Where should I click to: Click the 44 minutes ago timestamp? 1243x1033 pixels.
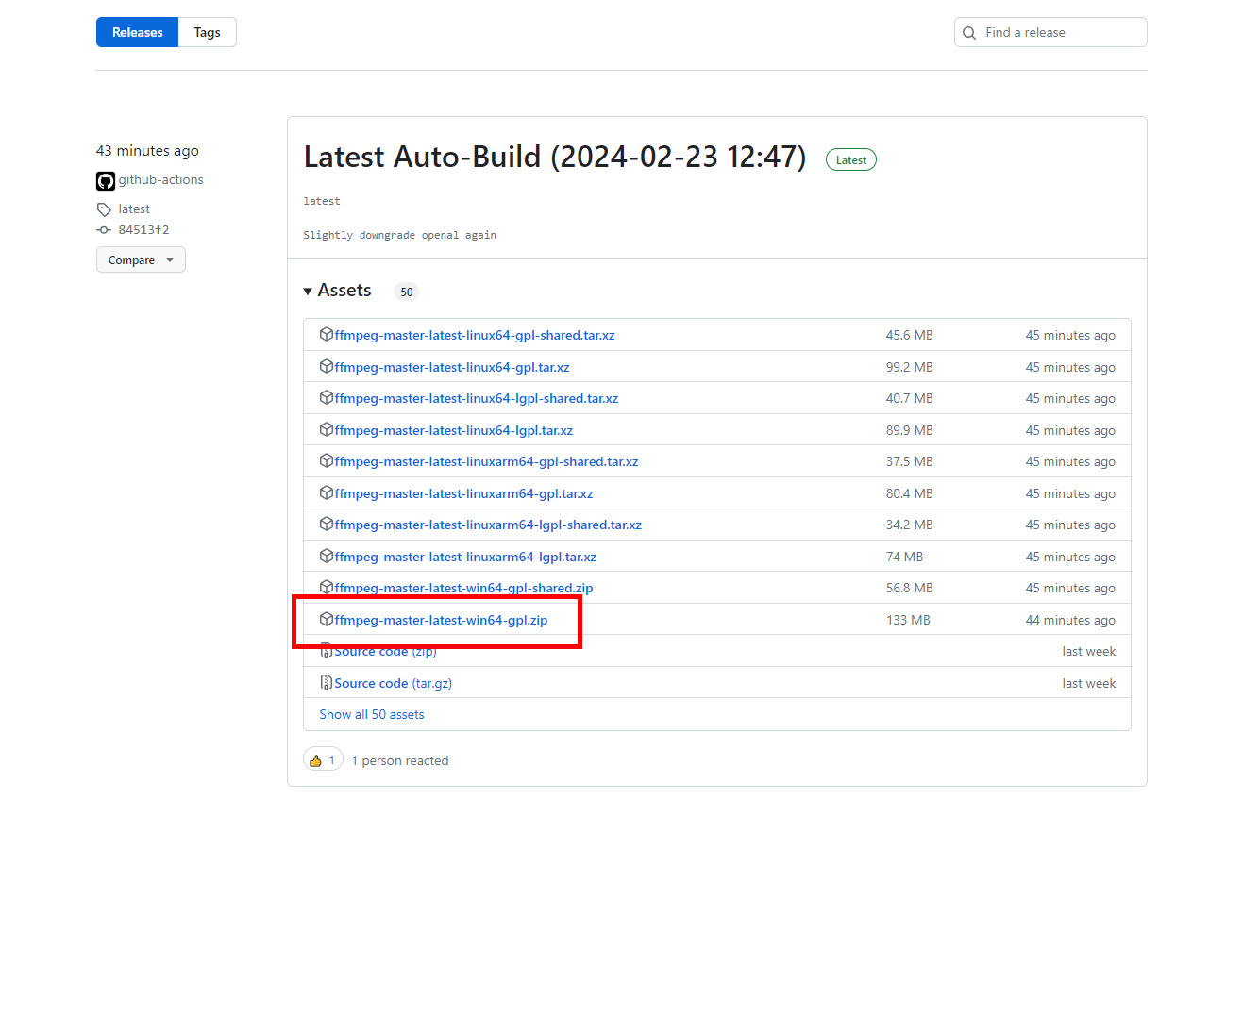tap(1070, 620)
